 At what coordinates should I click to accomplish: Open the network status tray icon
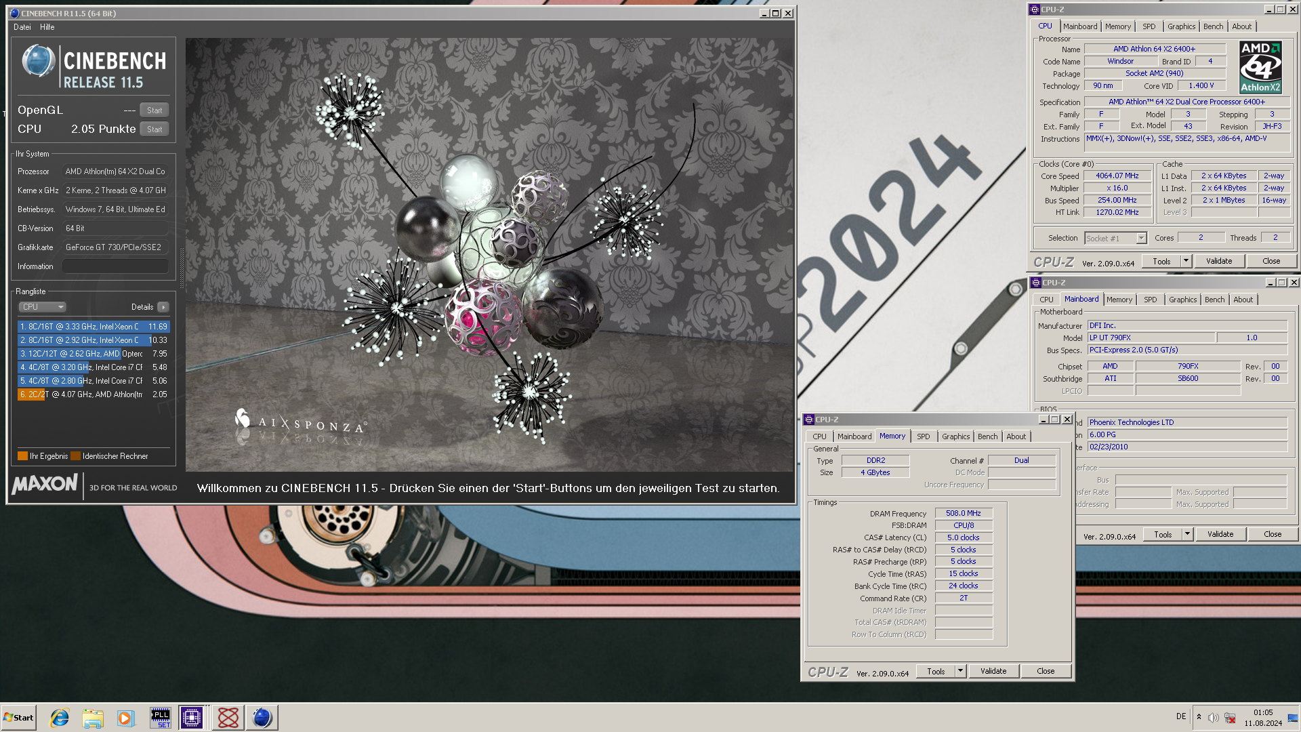coord(1230,718)
